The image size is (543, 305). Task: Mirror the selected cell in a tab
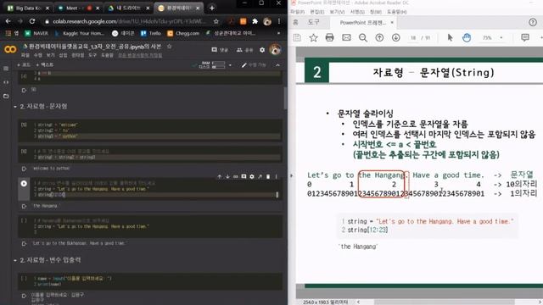[260, 177]
